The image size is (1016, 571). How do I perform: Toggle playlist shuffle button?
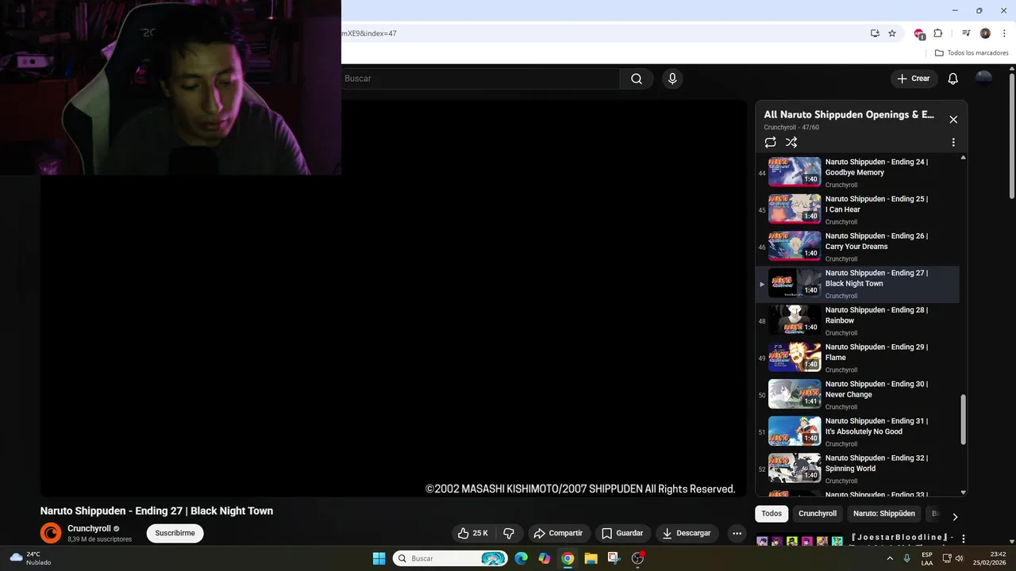click(791, 142)
